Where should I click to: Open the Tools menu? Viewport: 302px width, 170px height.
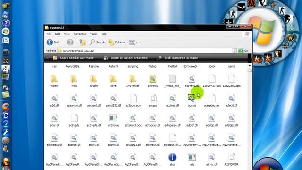[x=93, y=34]
